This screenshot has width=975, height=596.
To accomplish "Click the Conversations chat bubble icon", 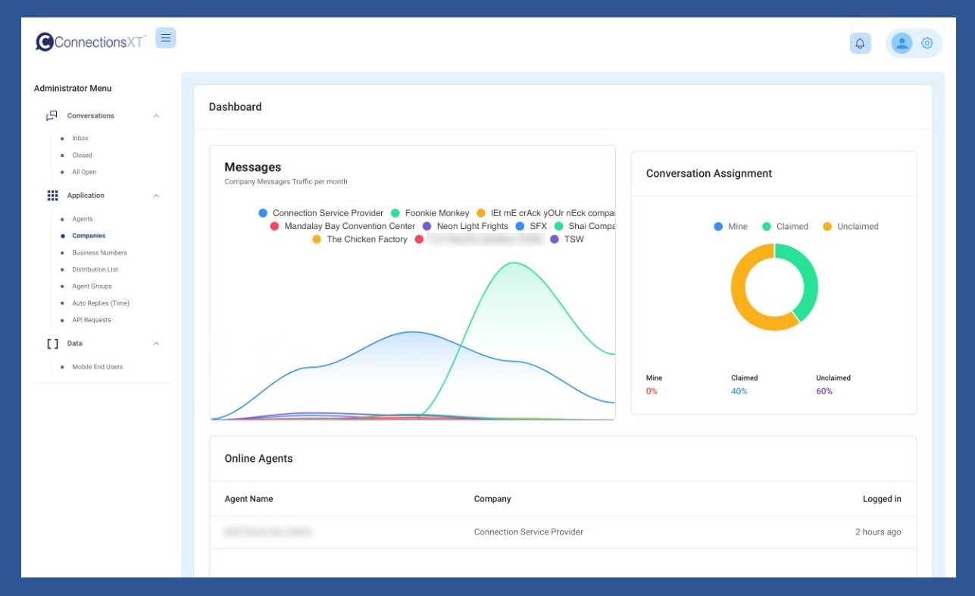I will click(x=52, y=116).
